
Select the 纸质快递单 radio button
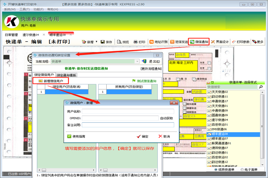[216, 170]
